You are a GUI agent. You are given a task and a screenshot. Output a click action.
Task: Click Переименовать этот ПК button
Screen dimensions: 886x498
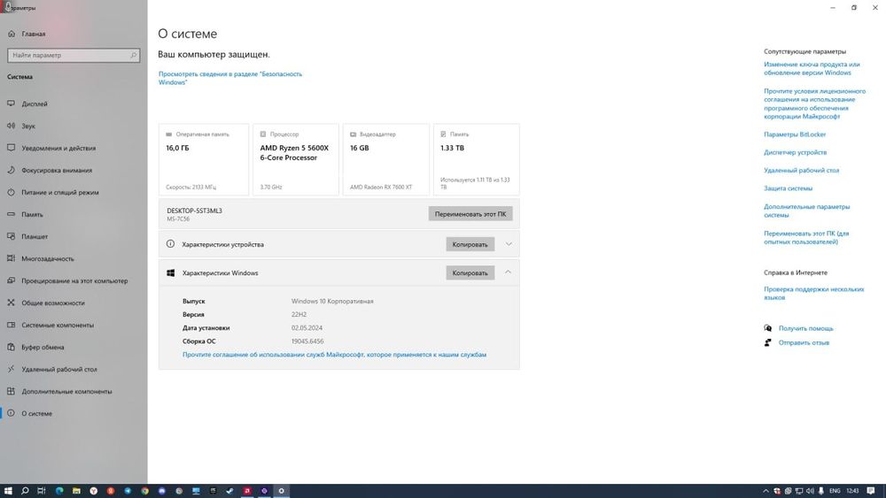pos(470,214)
